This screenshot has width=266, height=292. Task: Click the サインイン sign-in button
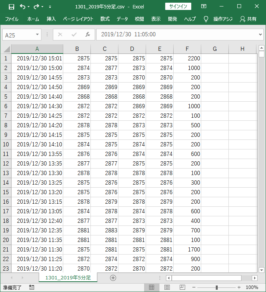[x=178, y=6]
